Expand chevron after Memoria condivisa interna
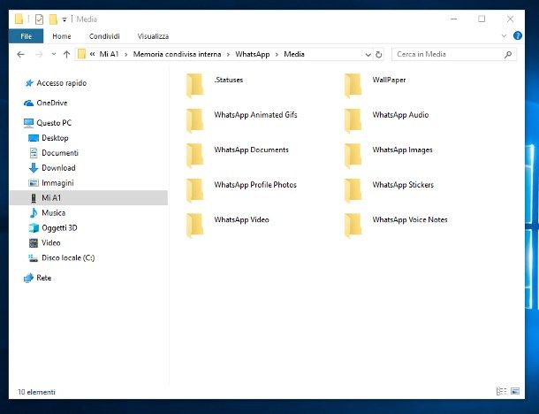The image size is (539, 414). [228, 55]
